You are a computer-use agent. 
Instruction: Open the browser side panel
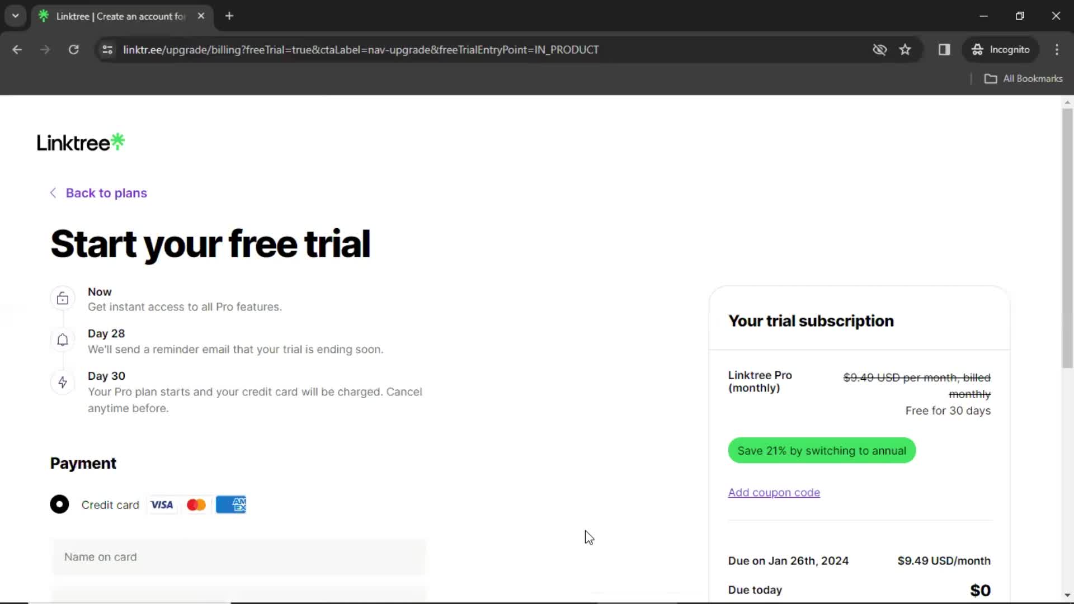click(x=944, y=50)
